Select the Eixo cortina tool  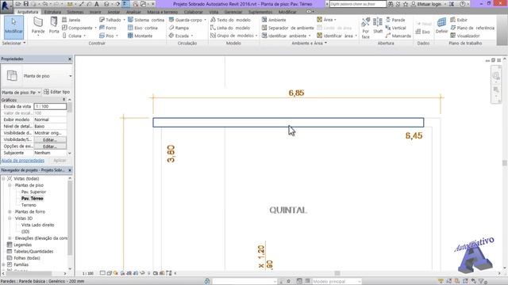tap(143, 28)
